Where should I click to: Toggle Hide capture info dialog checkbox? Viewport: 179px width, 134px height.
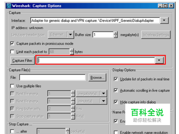pos(116,102)
